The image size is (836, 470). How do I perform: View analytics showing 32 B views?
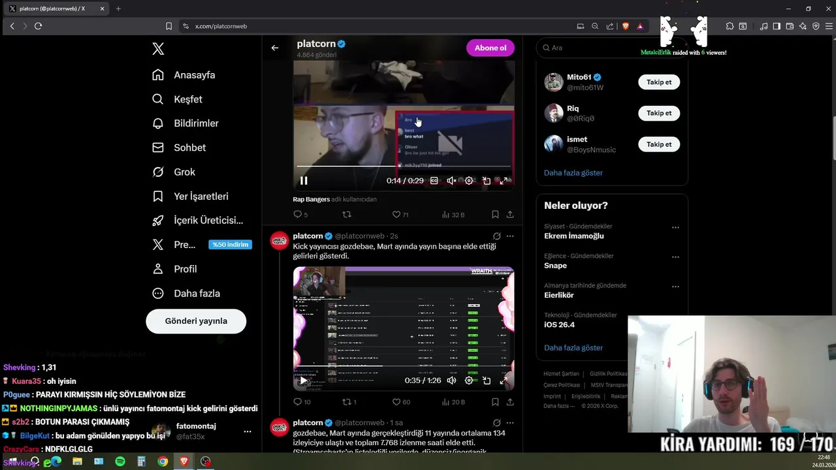point(453,214)
